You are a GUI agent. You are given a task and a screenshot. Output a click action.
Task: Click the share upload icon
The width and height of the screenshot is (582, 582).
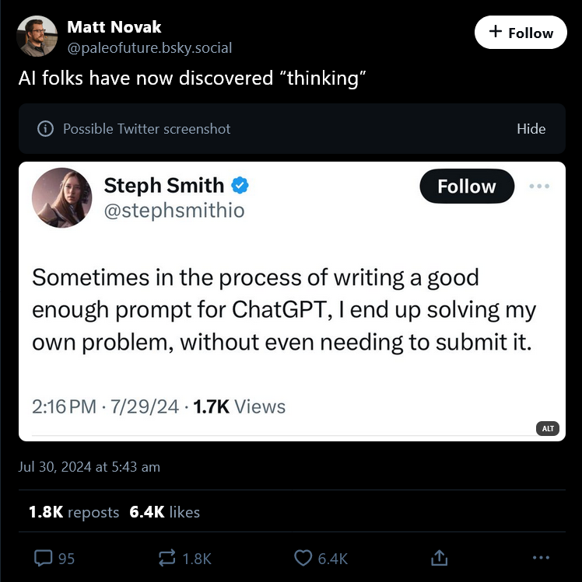(x=439, y=557)
